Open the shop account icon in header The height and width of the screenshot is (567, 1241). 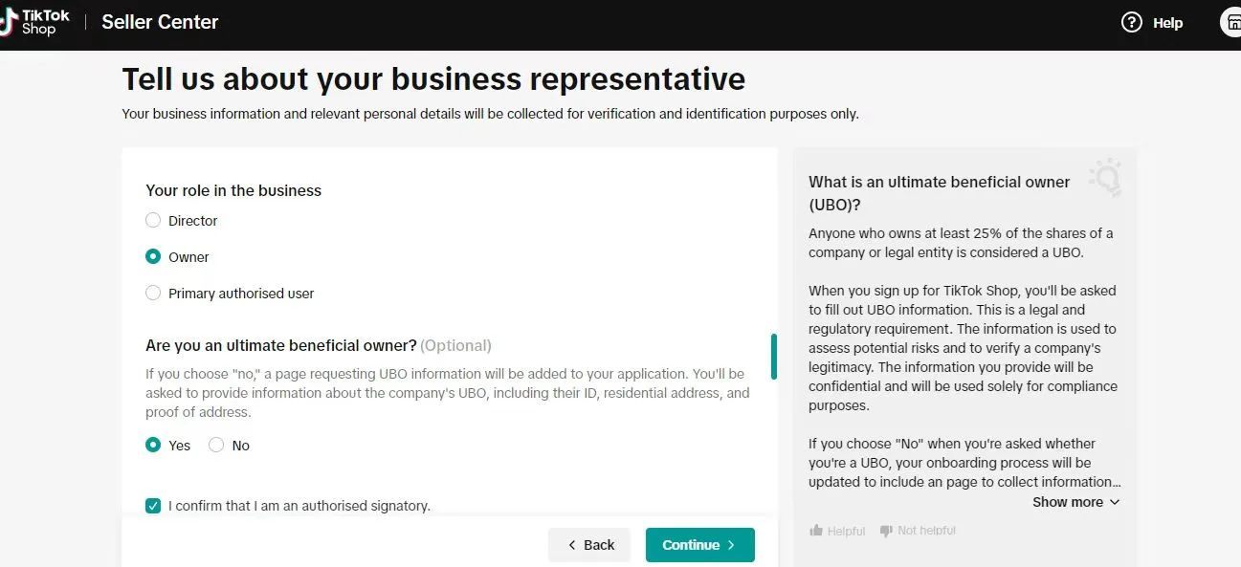click(x=1231, y=22)
